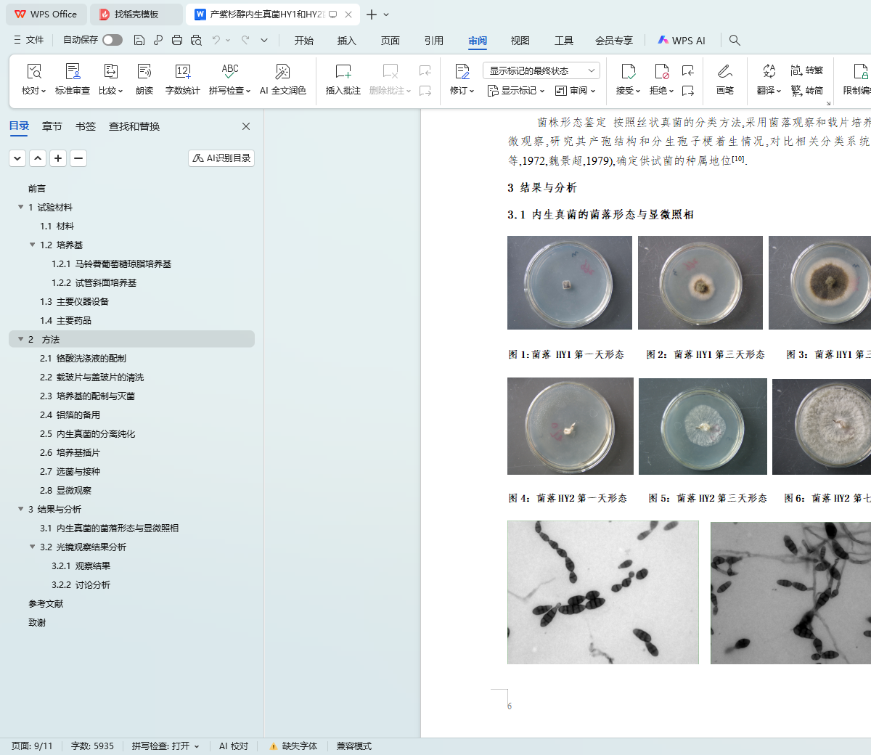Open the 会员专享 tab

(x=614, y=41)
